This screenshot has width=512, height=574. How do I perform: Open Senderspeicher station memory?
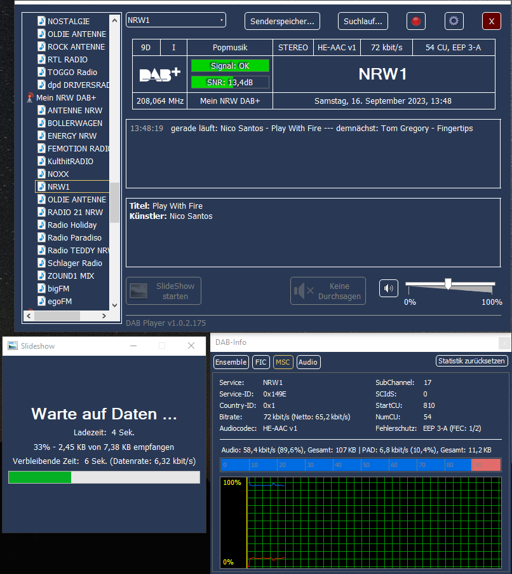pos(282,21)
